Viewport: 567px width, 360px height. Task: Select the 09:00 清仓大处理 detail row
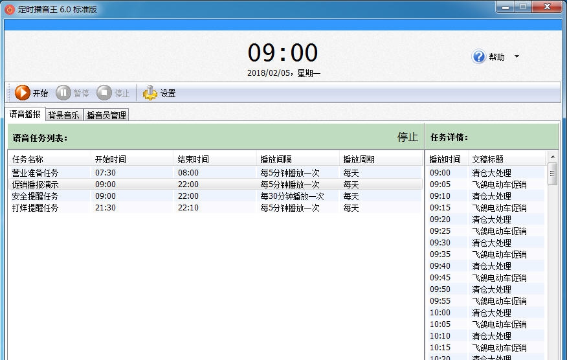[485, 173]
